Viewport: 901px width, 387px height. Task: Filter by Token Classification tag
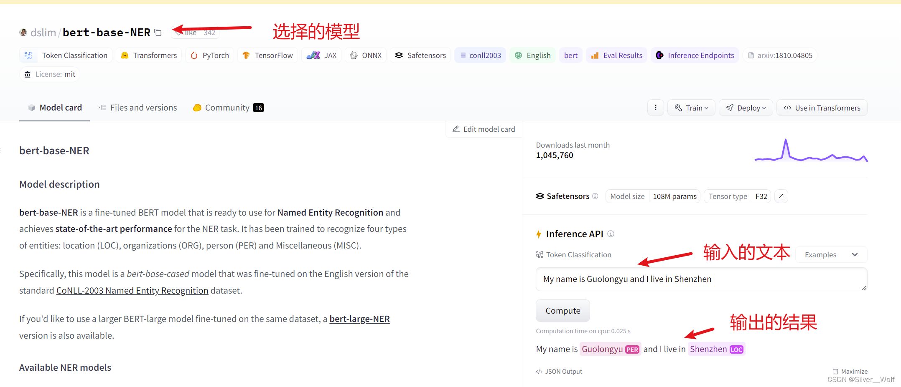tap(66, 55)
